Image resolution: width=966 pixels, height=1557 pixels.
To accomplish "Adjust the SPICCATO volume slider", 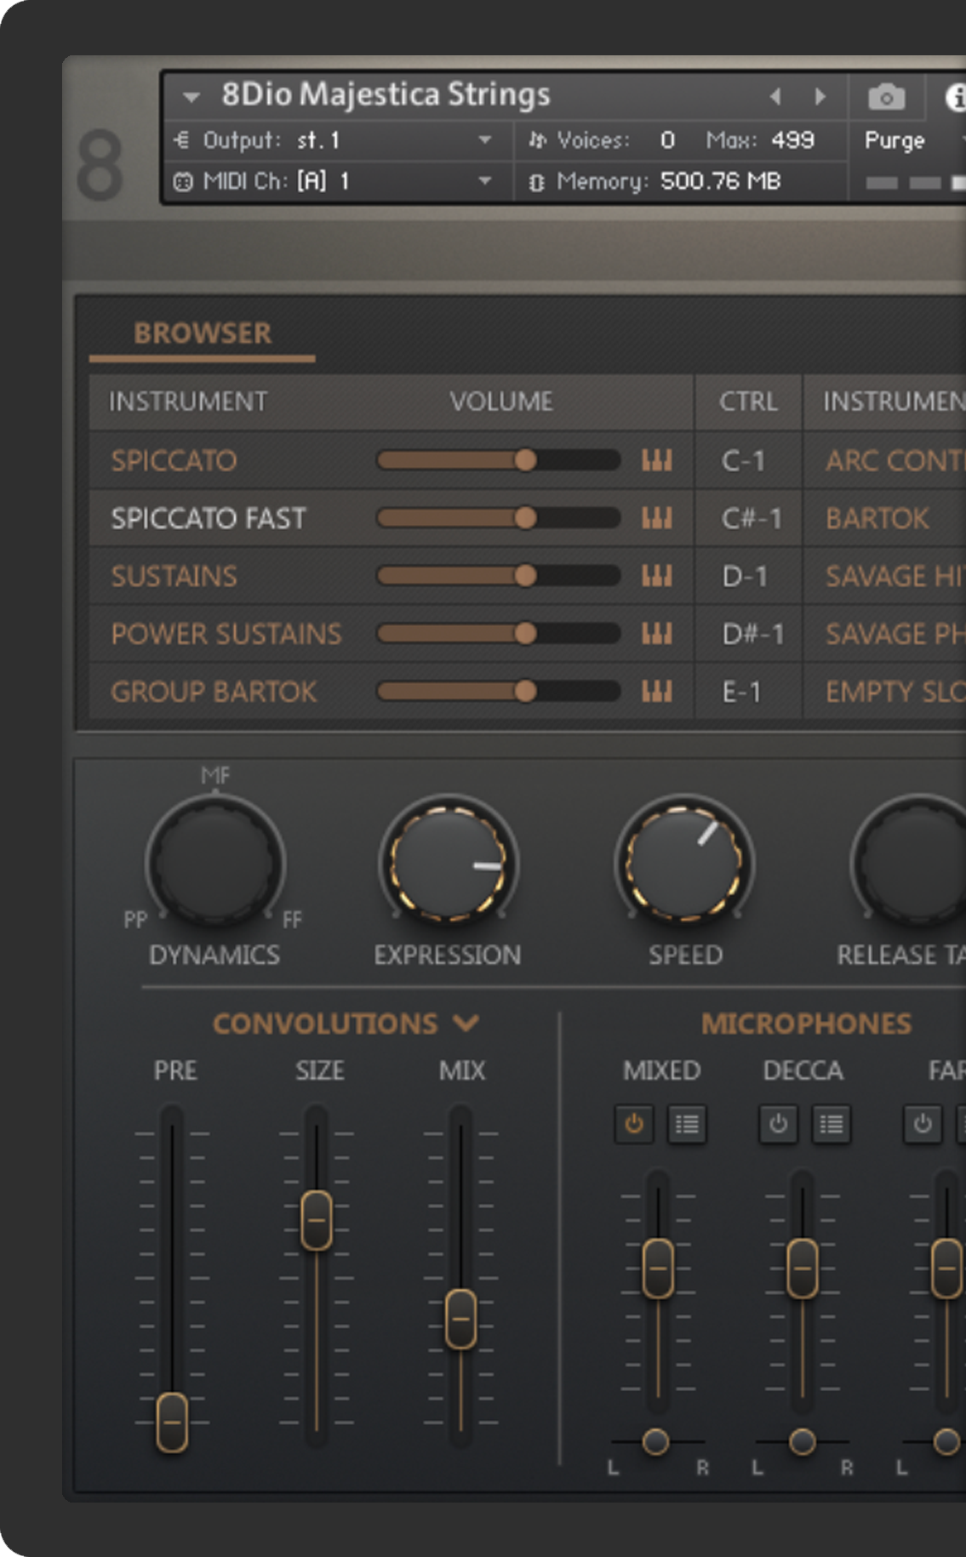I will pos(499,460).
